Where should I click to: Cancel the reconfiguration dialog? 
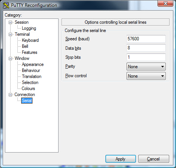[153, 159]
